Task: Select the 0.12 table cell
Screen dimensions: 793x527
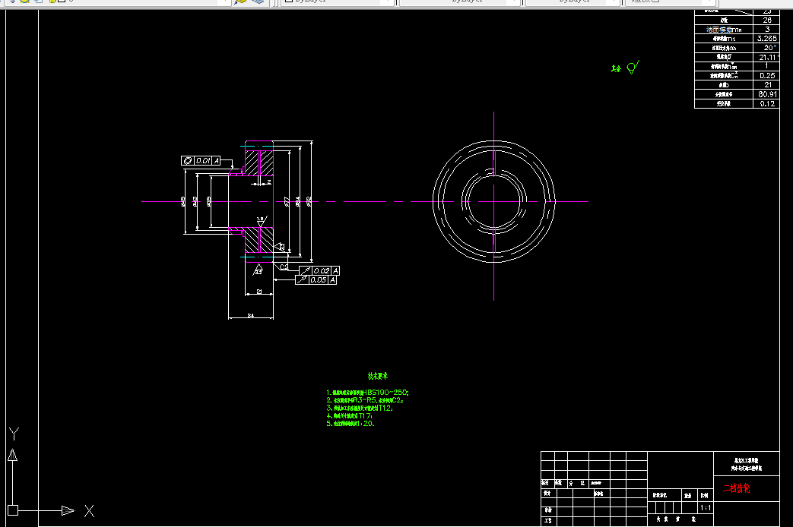Action: (766, 103)
